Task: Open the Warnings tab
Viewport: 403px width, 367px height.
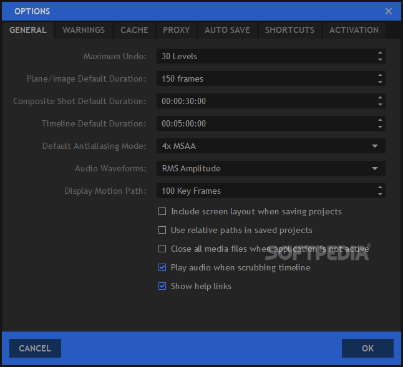Action: [x=84, y=30]
